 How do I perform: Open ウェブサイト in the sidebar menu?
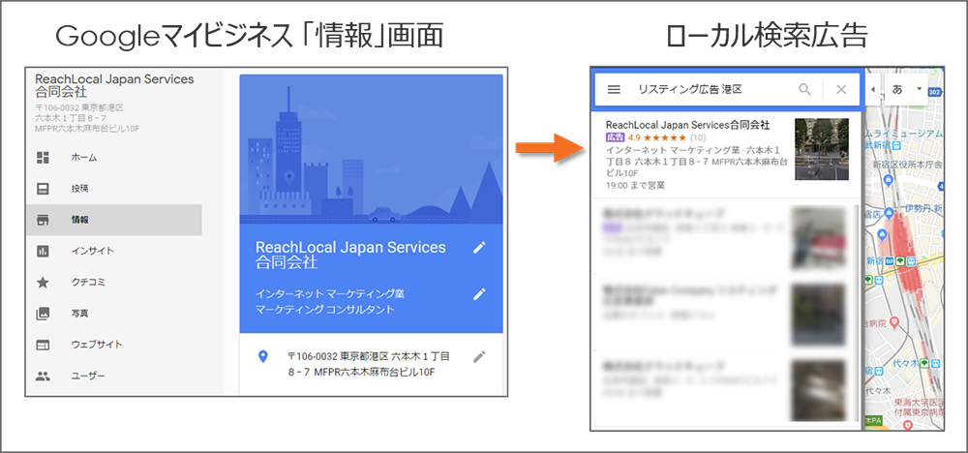pyautogui.click(x=97, y=345)
